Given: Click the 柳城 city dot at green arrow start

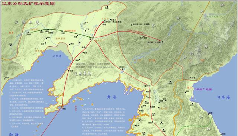Looking at the screenshot, I should [28, 32].
